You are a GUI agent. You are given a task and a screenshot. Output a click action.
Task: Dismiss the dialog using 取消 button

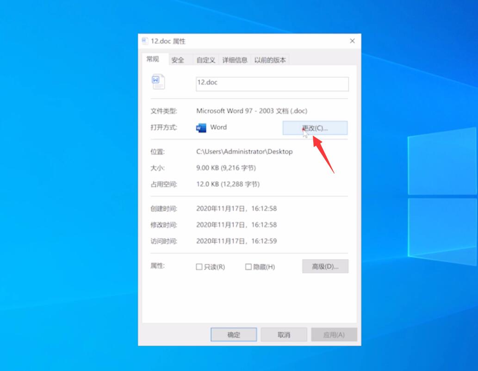(x=284, y=334)
